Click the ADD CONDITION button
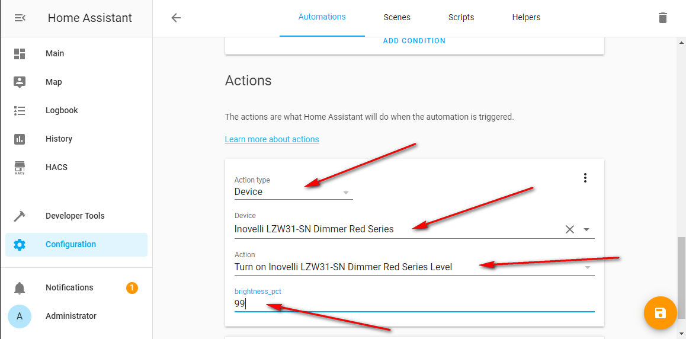This screenshot has height=339, width=686. click(x=414, y=41)
